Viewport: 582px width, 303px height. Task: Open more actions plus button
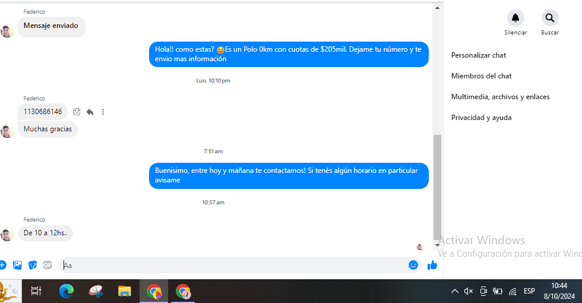(x=2, y=265)
